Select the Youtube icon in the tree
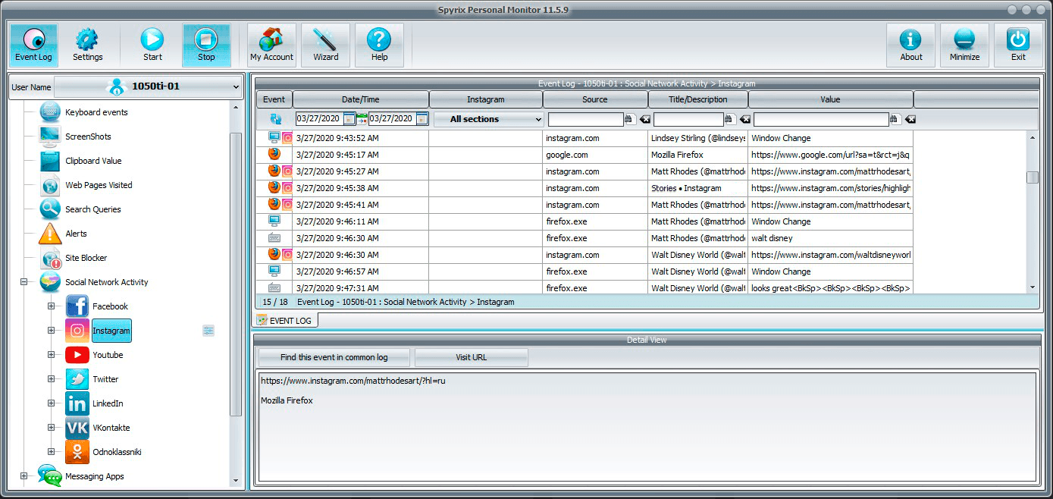Screen dimensions: 1053x499 click(x=77, y=355)
